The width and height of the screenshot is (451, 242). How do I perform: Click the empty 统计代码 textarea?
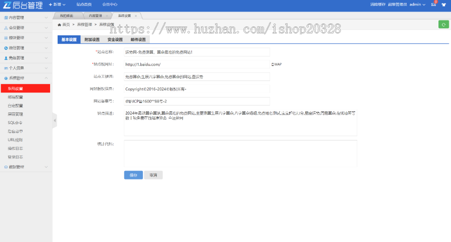pos(241,153)
